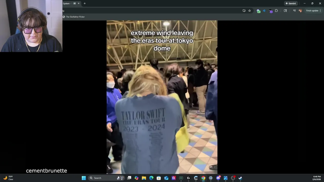
Task: Bookmark this page with the star icon
Action: pyautogui.click(x=250, y=11)
